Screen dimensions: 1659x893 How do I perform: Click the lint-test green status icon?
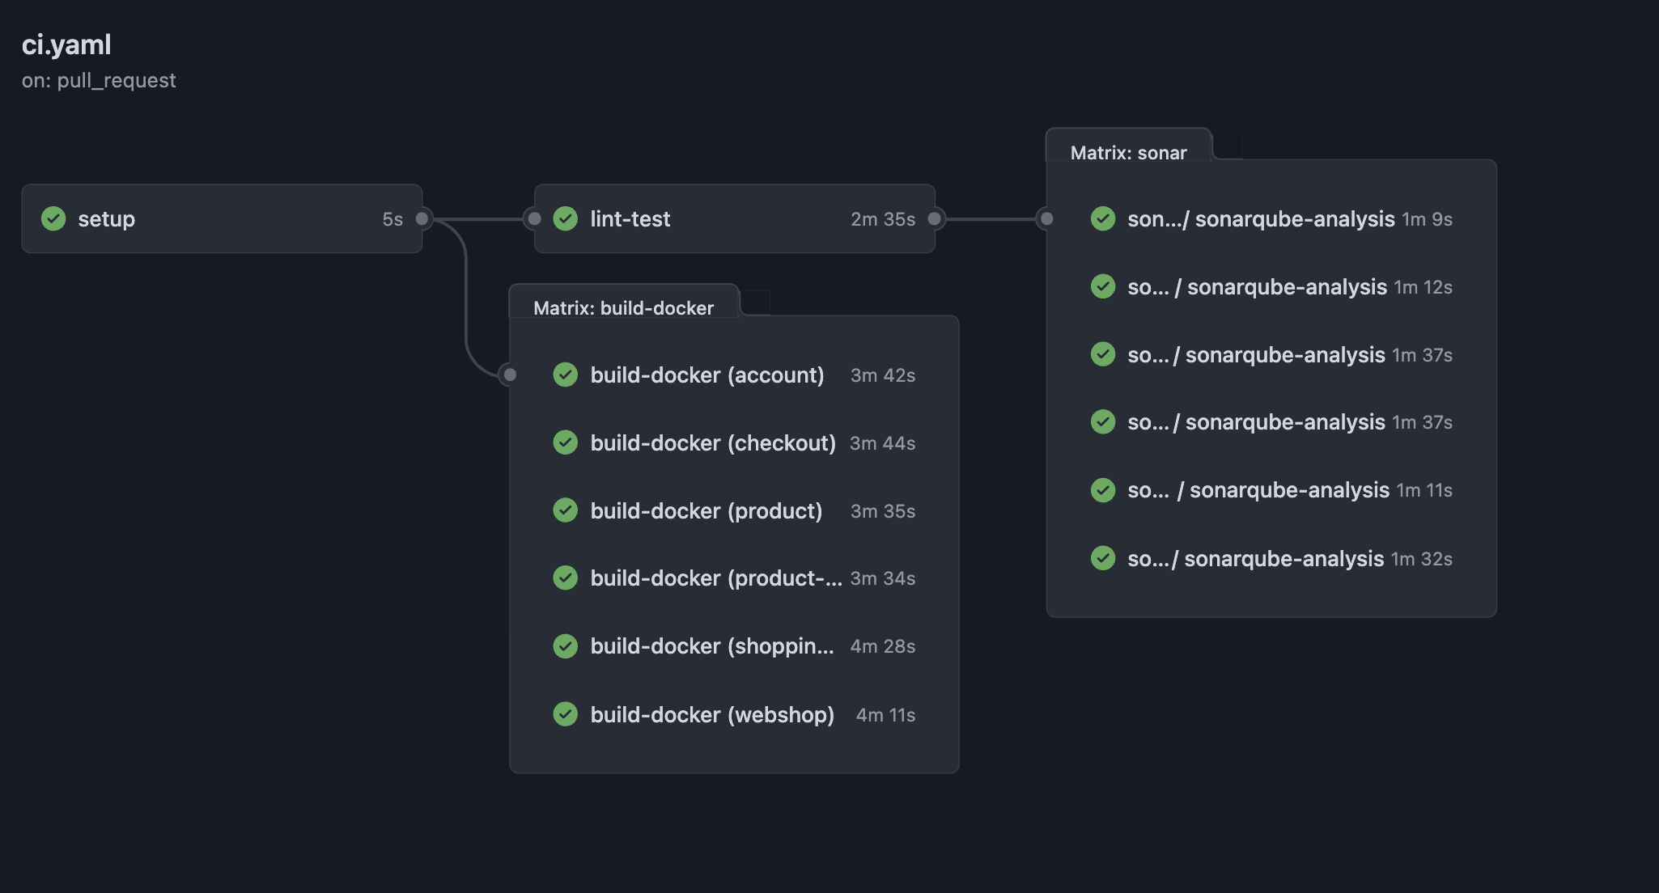(x=565, y=218)
